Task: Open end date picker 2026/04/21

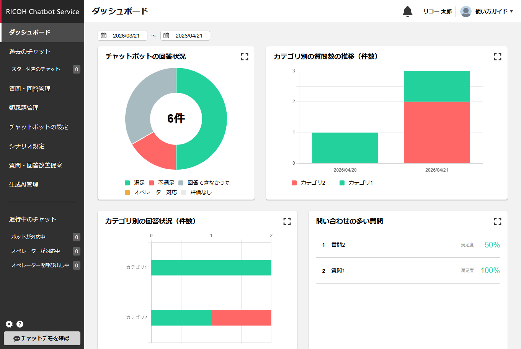Action: (x=185, y=36)
